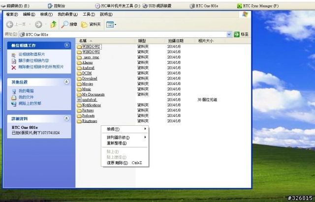Open Forward button history dropdown arrow

click(x=46, y=25)
